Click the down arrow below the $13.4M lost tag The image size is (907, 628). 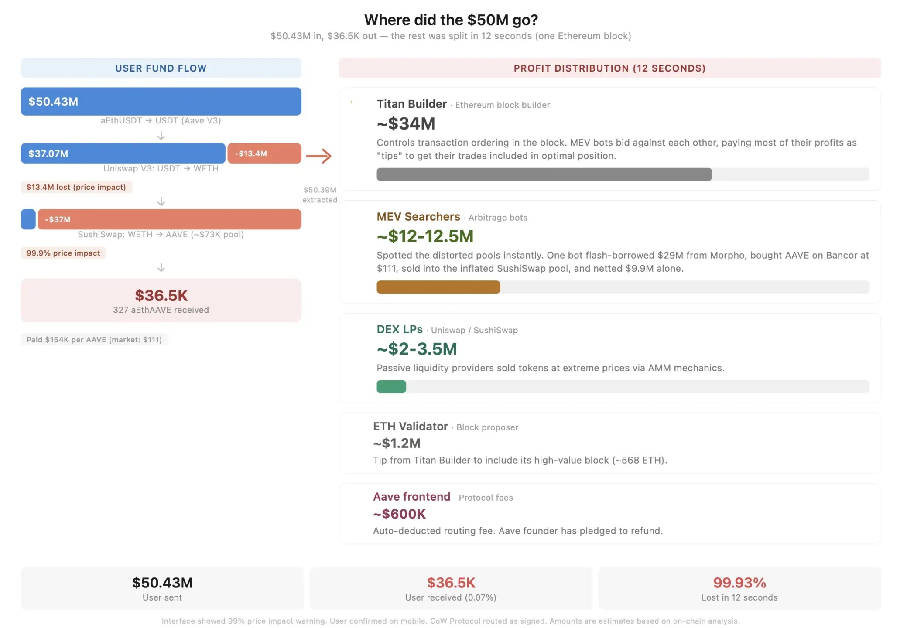(x=161, y=201)
